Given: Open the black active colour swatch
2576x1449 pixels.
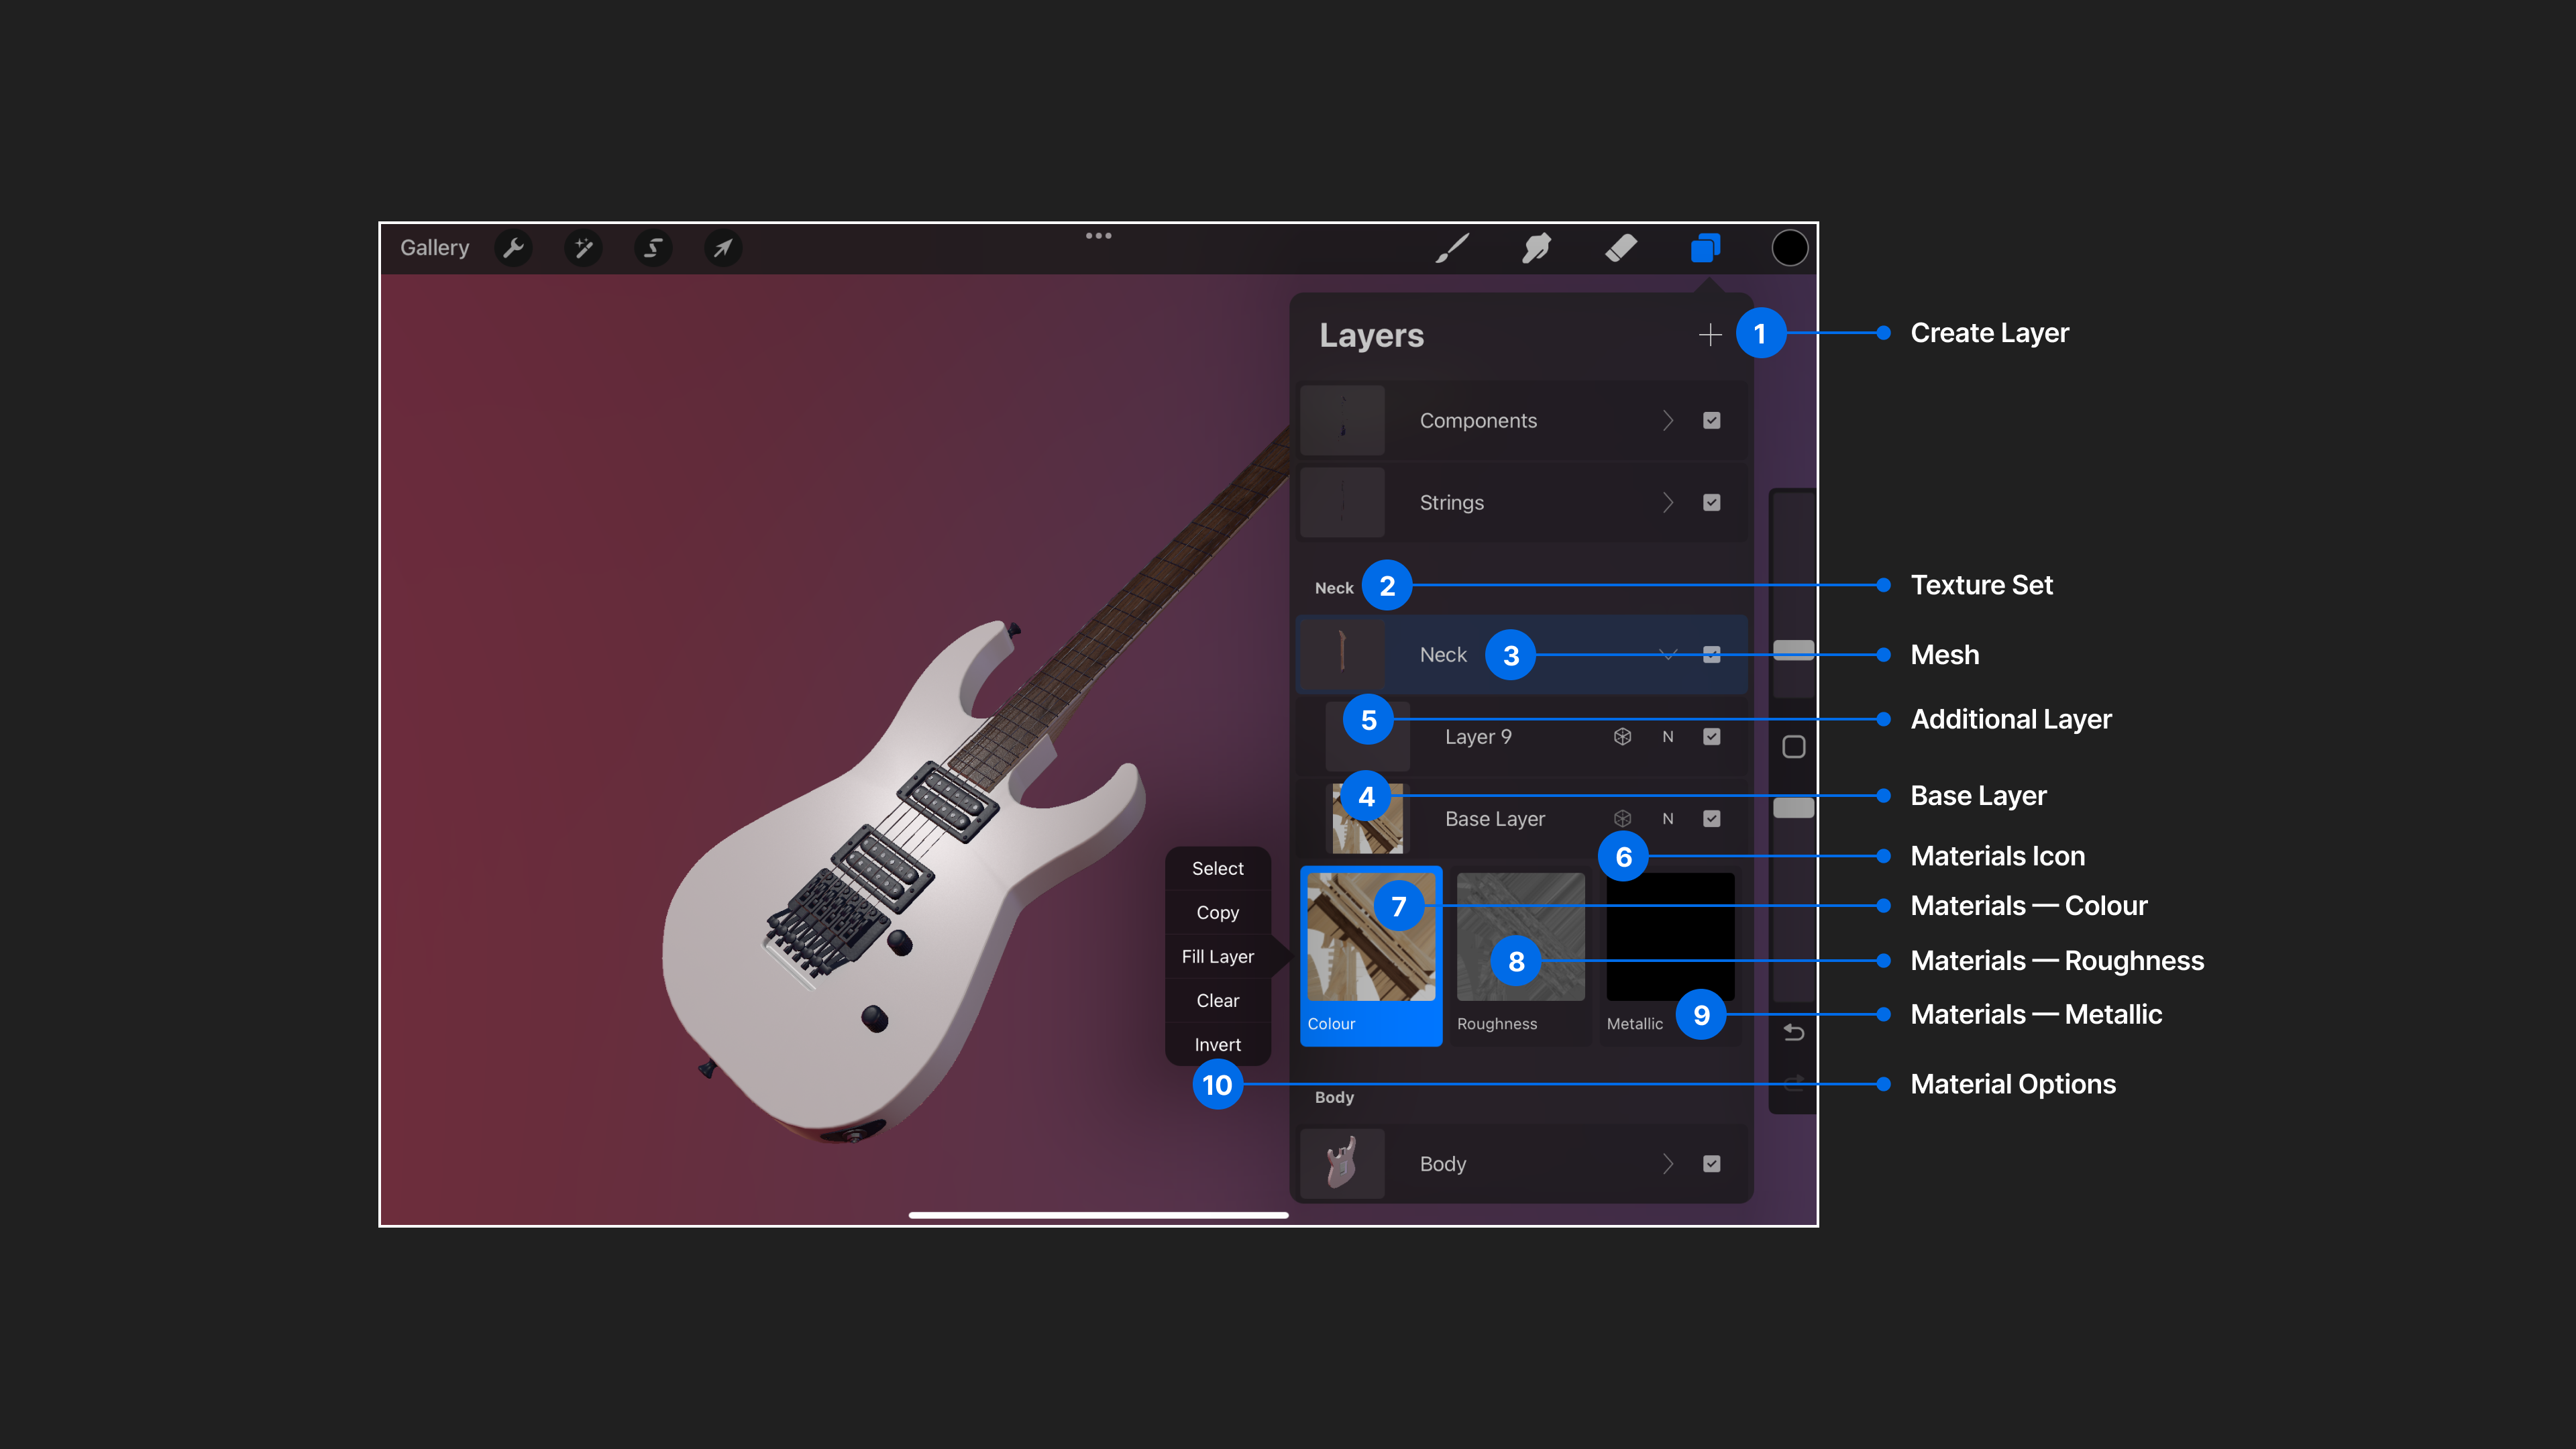Looking at the screenshot, I should [1789, 248].
